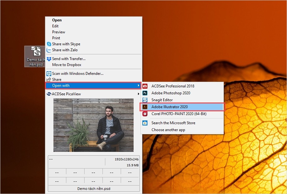Image resolution: width=287 pixels, height=194 pixels.
Task: Select Open from the context menu
Action: (57, 20)
